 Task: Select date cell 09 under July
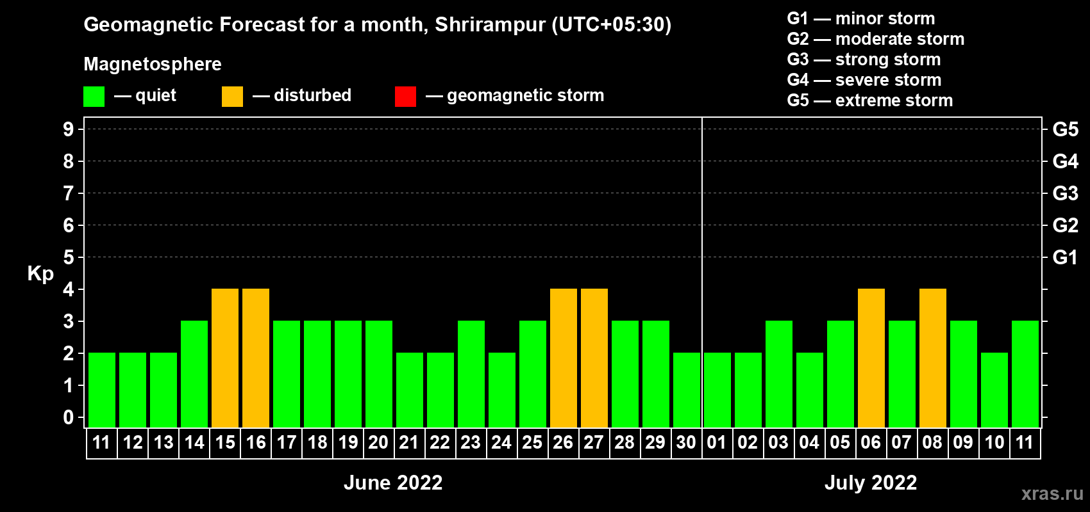click(x=964, y=443)
